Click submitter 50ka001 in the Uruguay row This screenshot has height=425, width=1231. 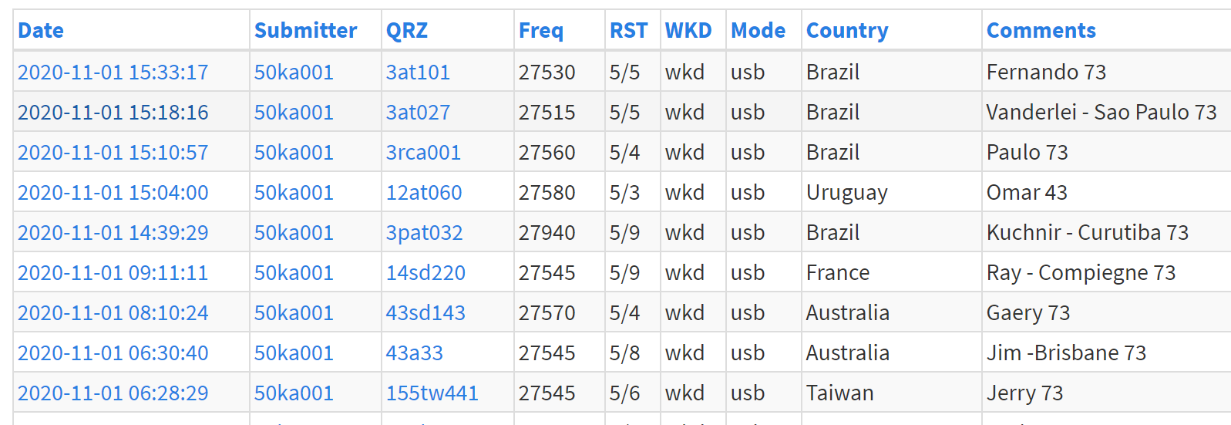click(x=294, y=193)
